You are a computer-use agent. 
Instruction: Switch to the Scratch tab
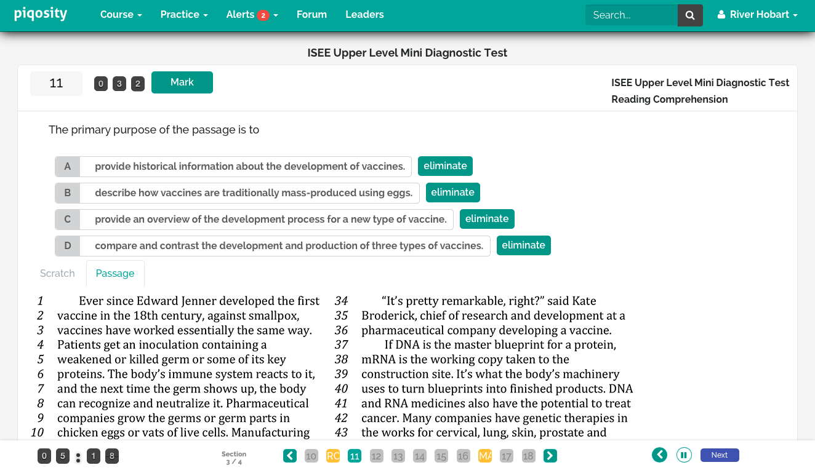[x=57, y=273]
